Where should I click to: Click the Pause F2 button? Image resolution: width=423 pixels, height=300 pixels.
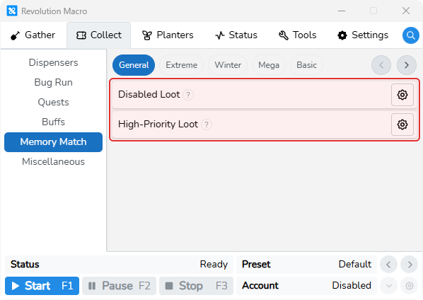120,286
